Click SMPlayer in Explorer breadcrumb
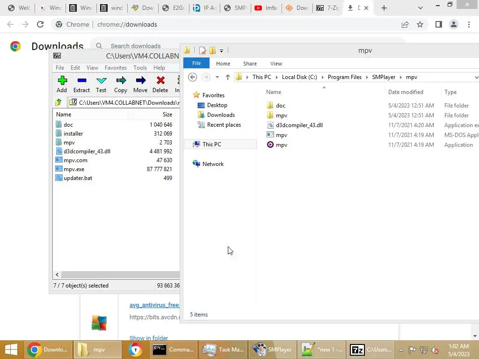 [384, 77]
